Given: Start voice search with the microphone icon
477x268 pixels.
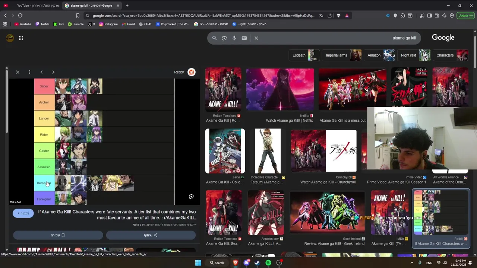Looking at the screenshot, I should tap(234, 38).
